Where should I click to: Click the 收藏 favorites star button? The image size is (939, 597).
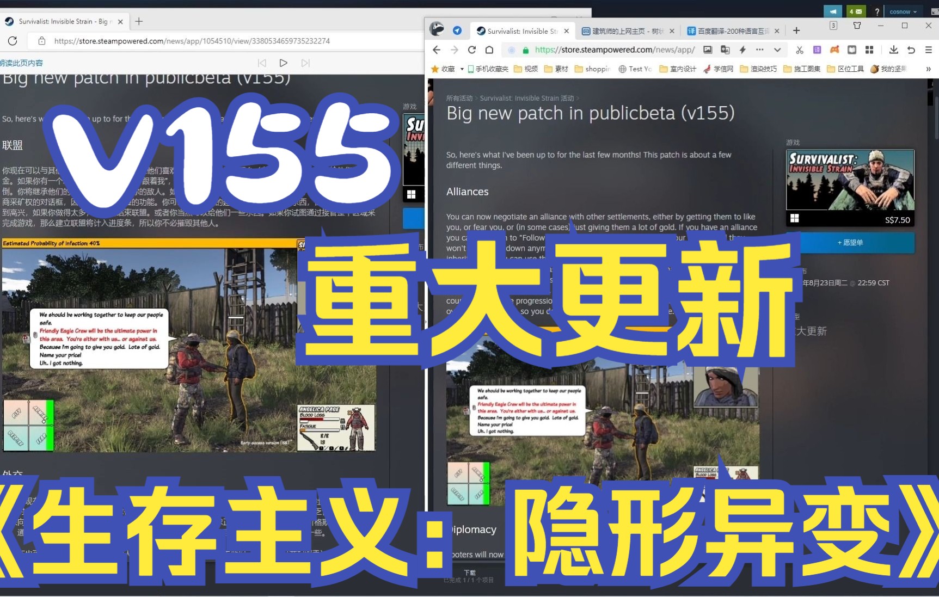443,69
